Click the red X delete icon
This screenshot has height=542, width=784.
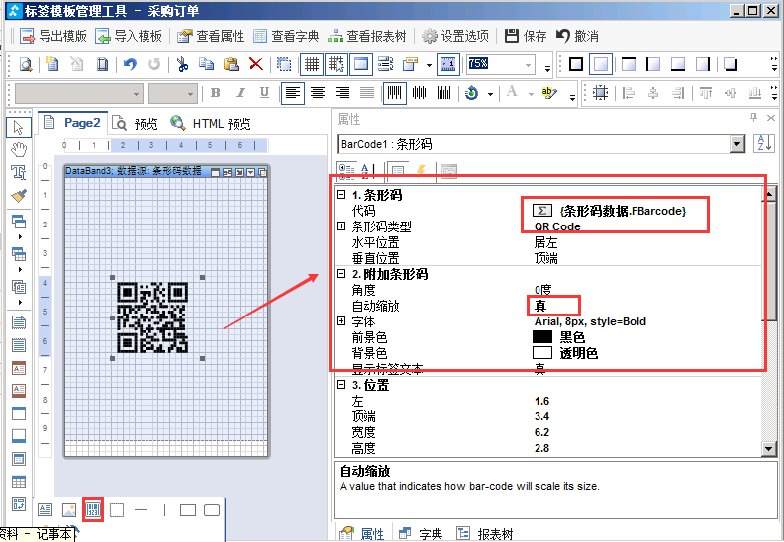click(x=256, y=64)
